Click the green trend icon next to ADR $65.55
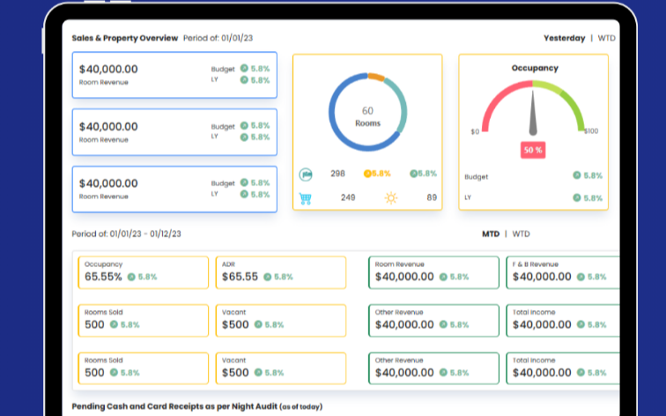The width and height of the screenshot is (666, 416). pyautogui.click(x=267, y=277)
